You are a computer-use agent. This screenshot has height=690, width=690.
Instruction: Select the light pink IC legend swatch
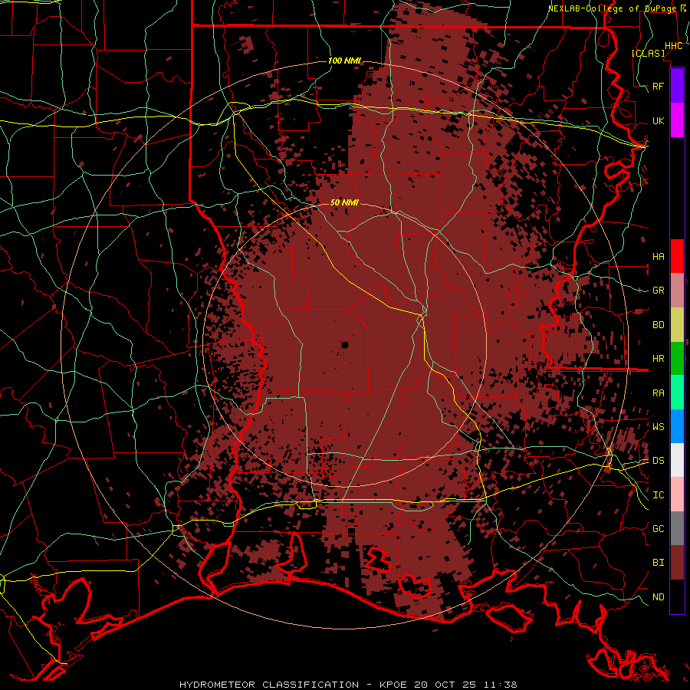pos(677,495)
